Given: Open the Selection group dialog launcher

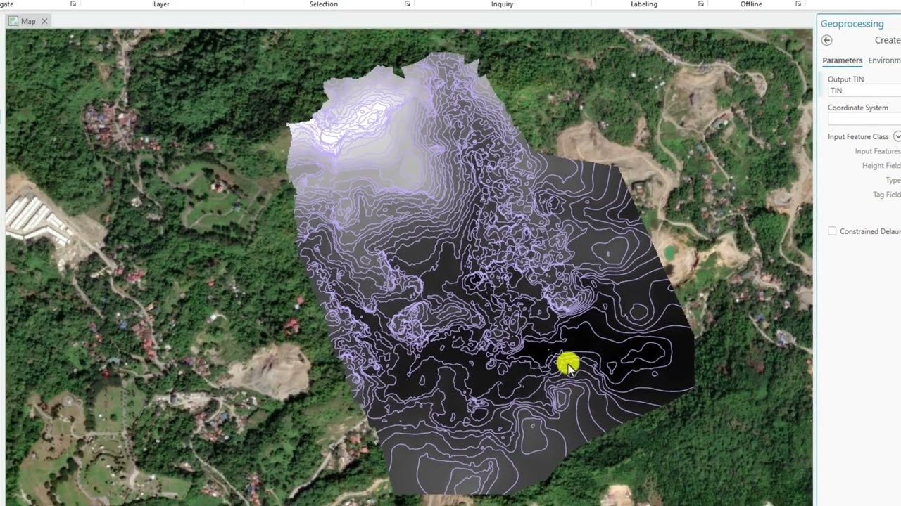Looking at the screenshot, I should (x=407, y=4).
